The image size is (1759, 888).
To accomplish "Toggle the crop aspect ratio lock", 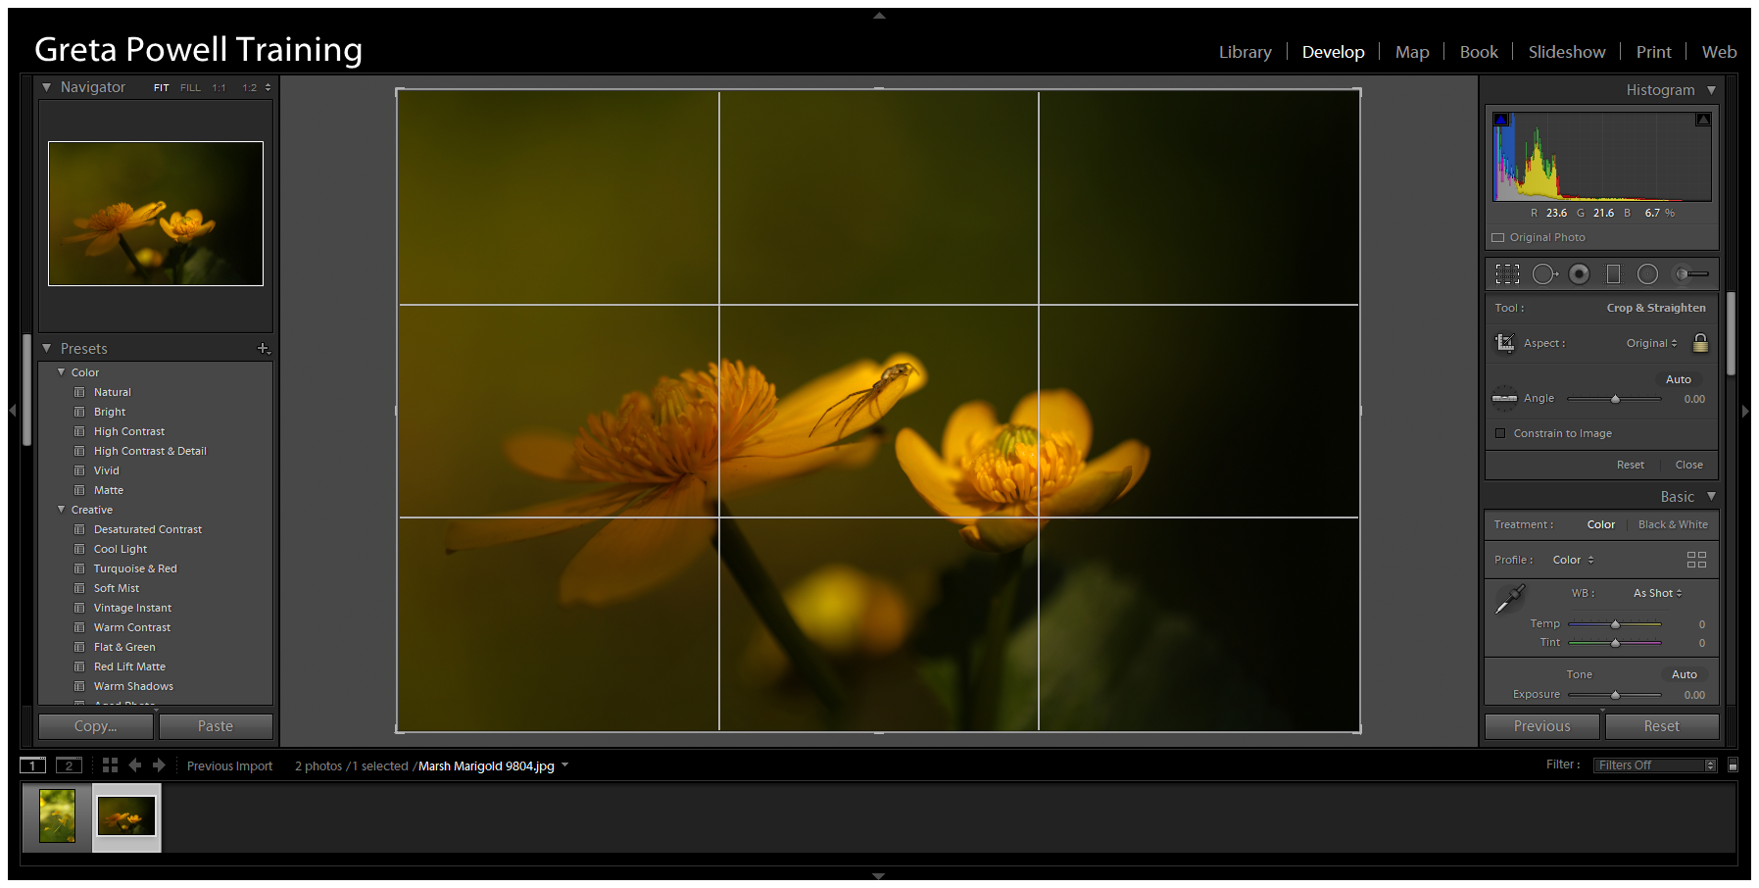I will click(1701, 342).
